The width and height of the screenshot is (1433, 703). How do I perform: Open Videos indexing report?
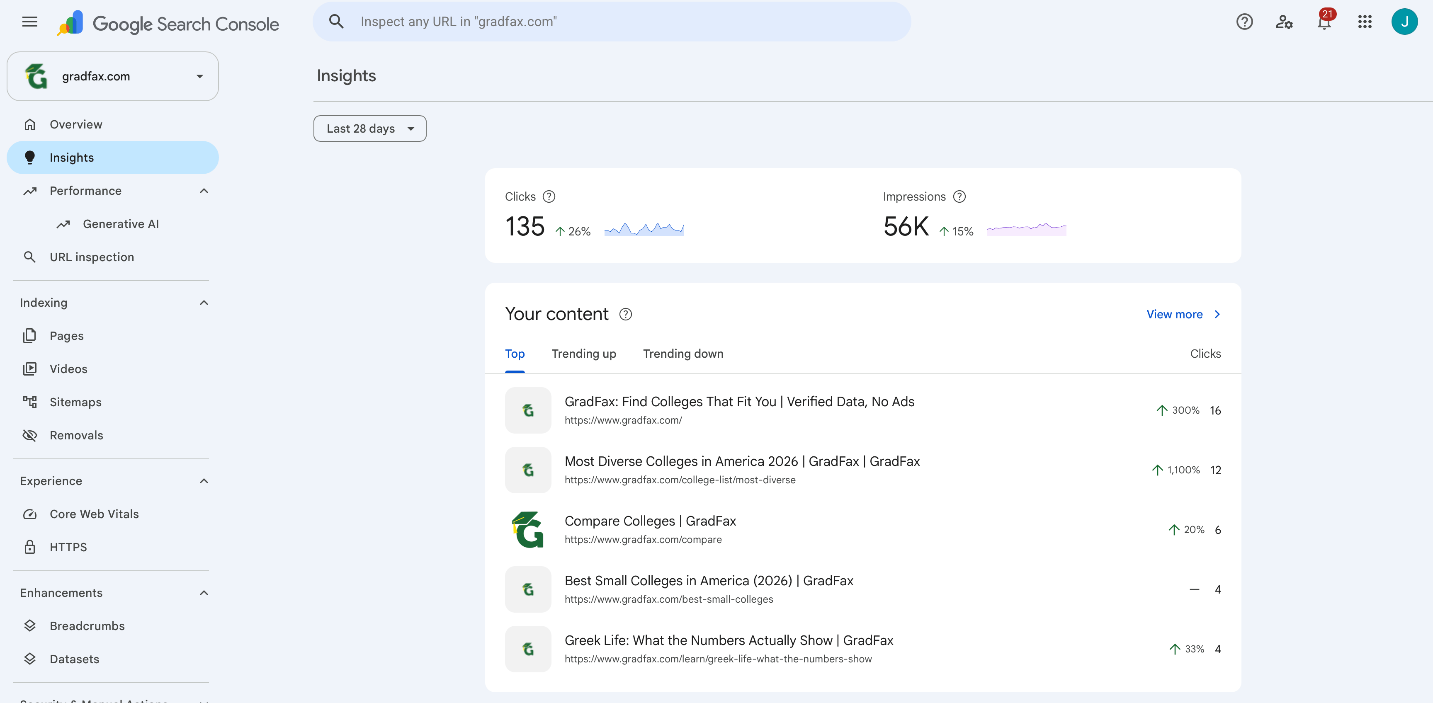click(112, 369)
